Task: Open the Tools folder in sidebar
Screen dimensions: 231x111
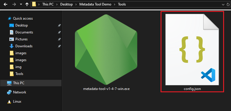Action: coord(19,74)
